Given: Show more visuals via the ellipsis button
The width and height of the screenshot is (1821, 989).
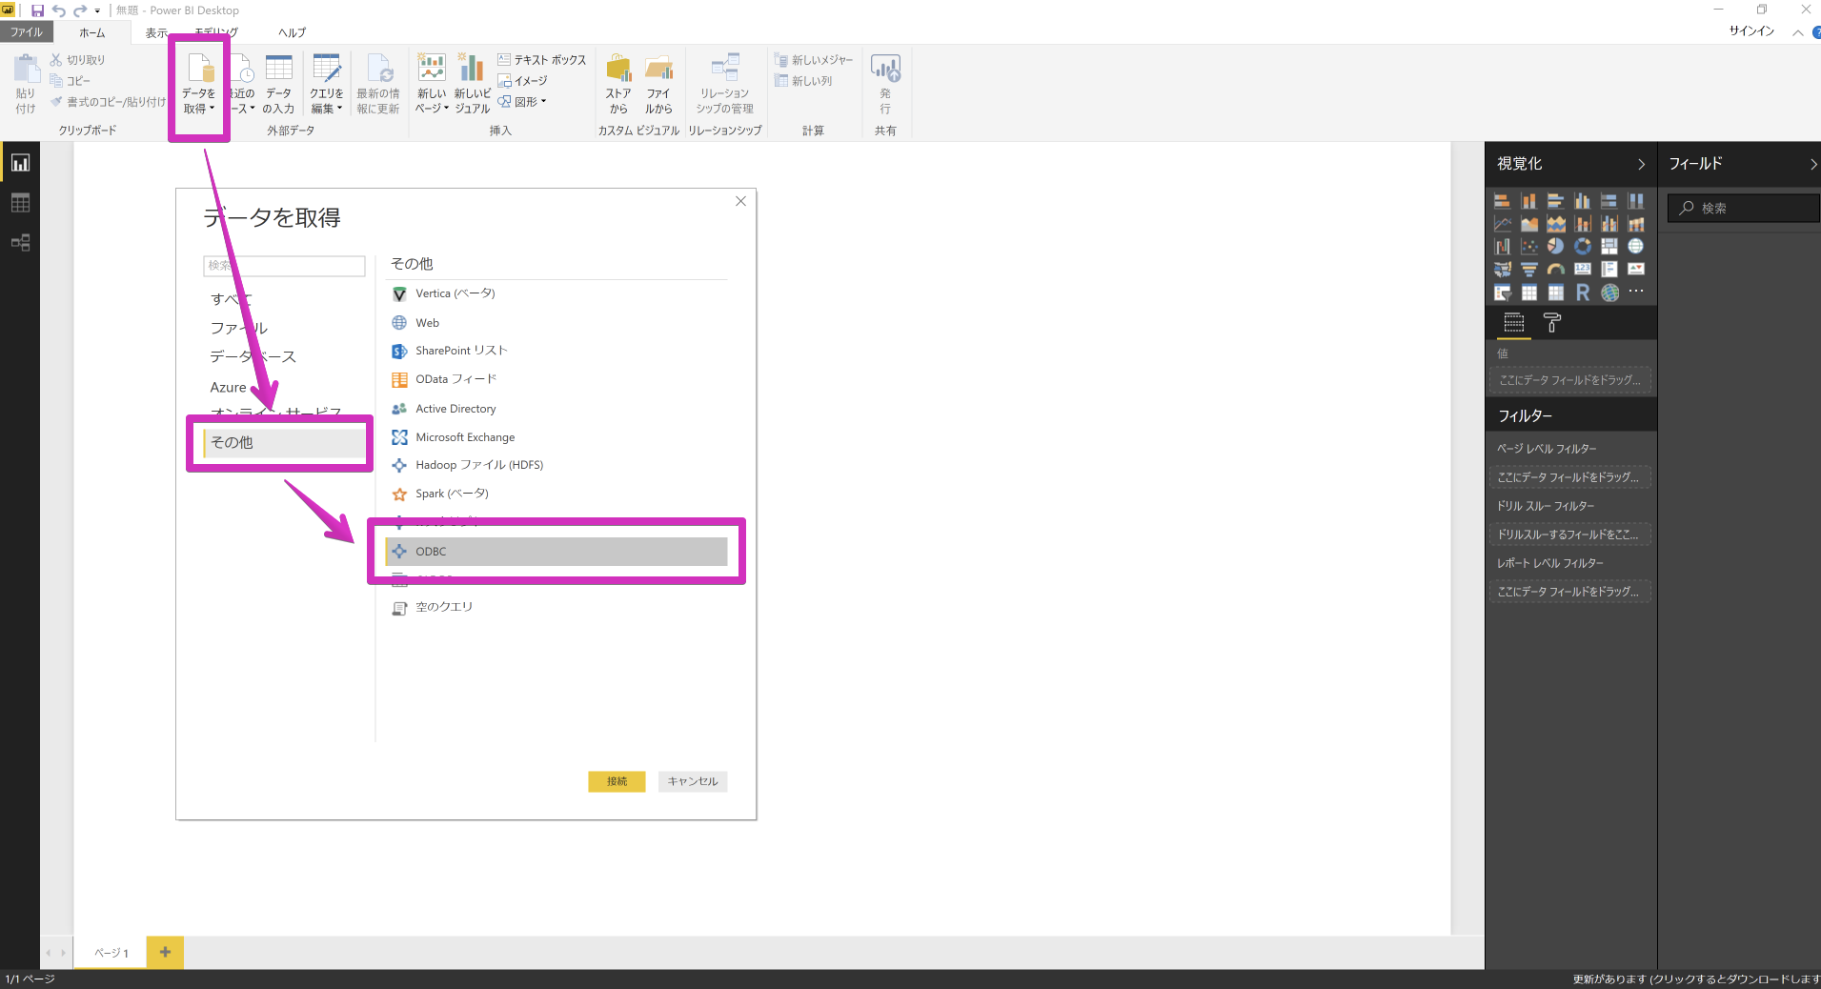Looking at the screenshot, I should pyautogui.click(x=1637, y=292).
